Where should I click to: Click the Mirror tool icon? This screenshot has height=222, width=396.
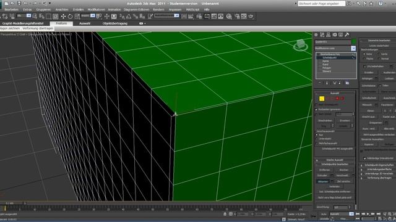click(x=184, y=17)
